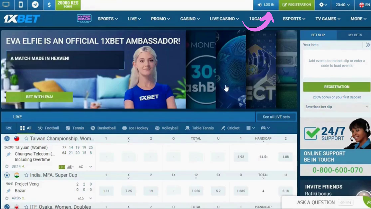Screen dimensions: 371x209
Task: Open the CASINO menu
Action: click(x=190, y=19)
